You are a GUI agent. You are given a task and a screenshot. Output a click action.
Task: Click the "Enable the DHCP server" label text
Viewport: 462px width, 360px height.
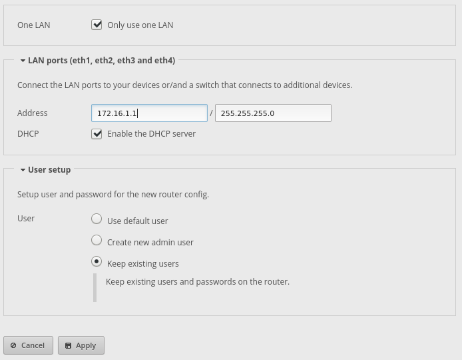151,134
